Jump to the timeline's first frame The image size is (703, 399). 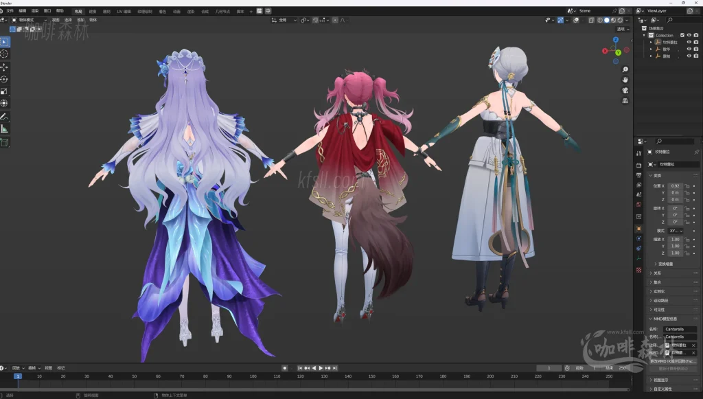pyautogui.click(x=300, y=368)
